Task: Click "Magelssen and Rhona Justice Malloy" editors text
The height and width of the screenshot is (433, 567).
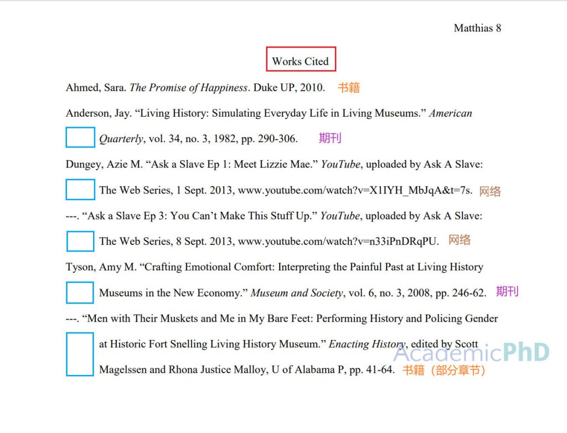Action: [183, 370]
